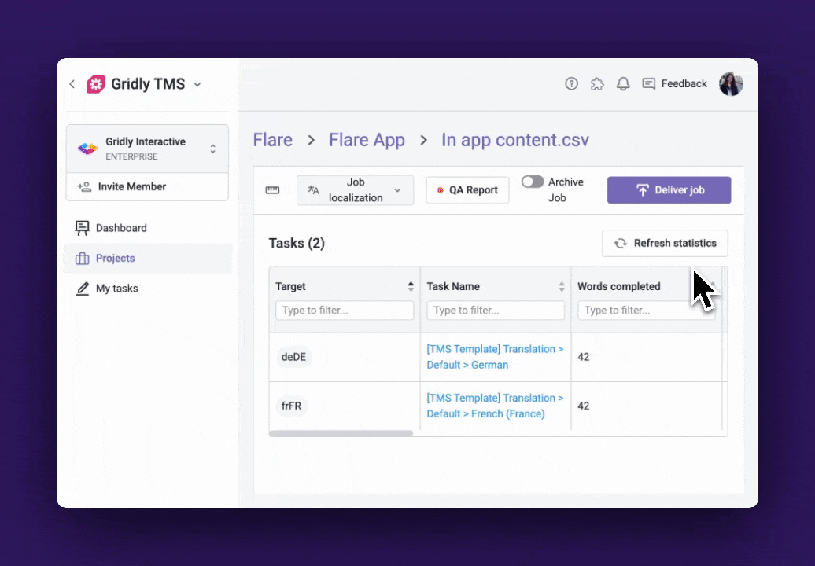Click the horizontal scrollbar under the tasks table
This screenshot has height=566, width=815.
pyautogui.click(x=341, y=433)
